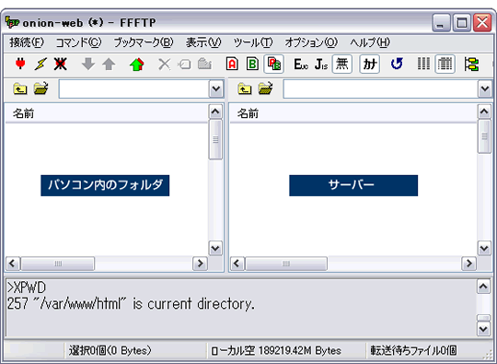Click server pane scroll up arrow
497x364 pixels.
(x=484, y=112)
